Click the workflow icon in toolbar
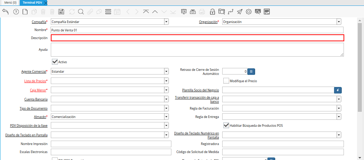This screenshot has width=364, height=160. click(x=231, y=12)
